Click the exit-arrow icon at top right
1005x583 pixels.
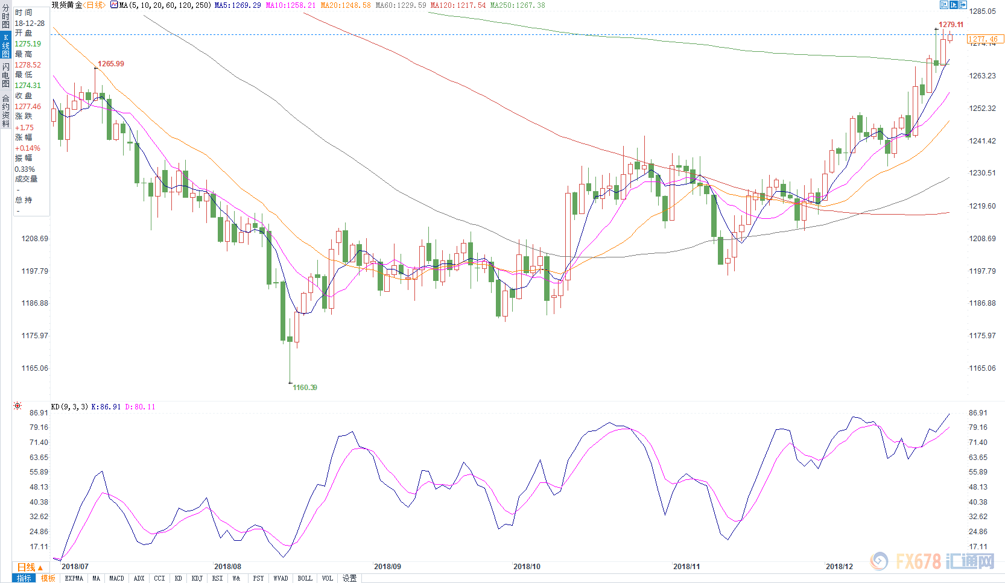[963, 5]
